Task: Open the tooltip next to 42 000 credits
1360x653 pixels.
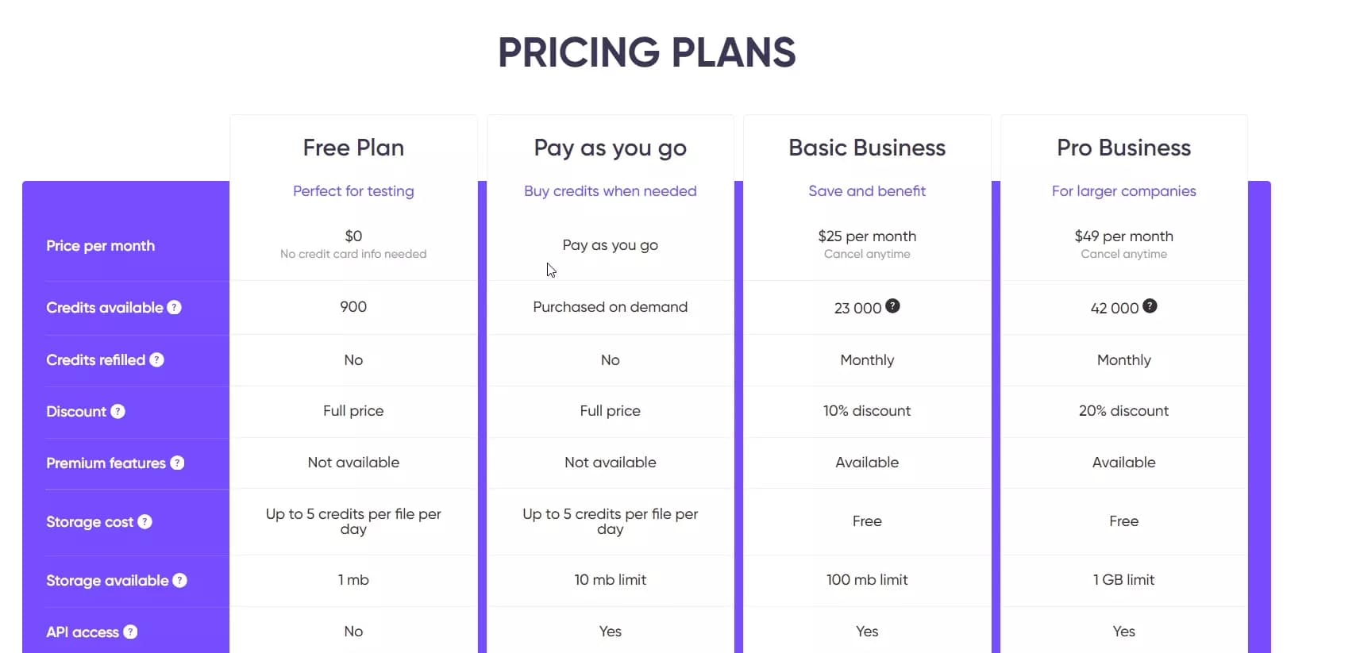Action: pos(1150,305)
